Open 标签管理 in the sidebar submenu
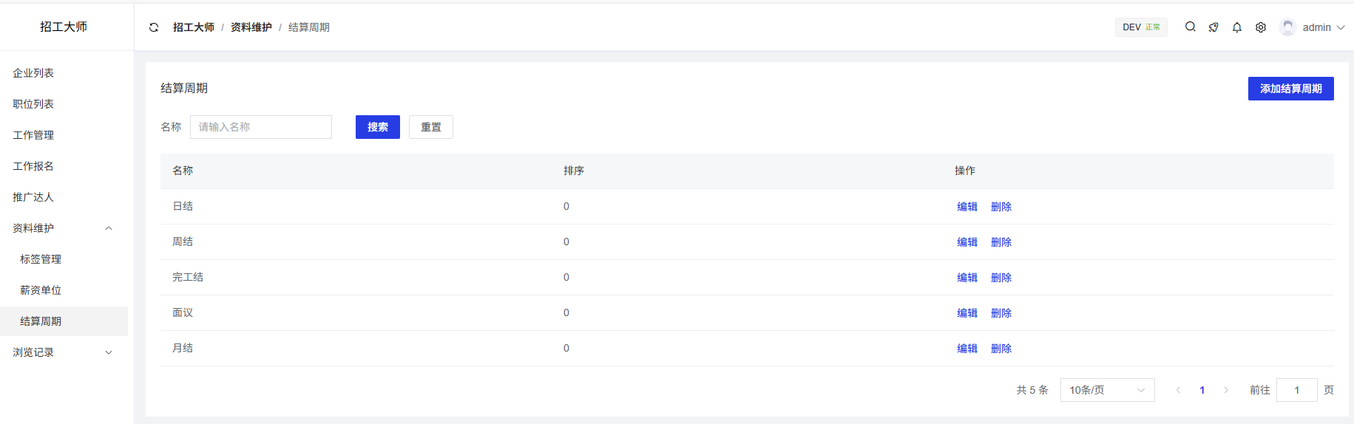This screenshot has width=1354, height=424. point(41,259)
